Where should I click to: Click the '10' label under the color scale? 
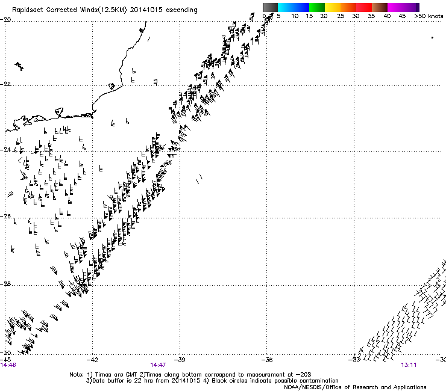click(295, 16)
